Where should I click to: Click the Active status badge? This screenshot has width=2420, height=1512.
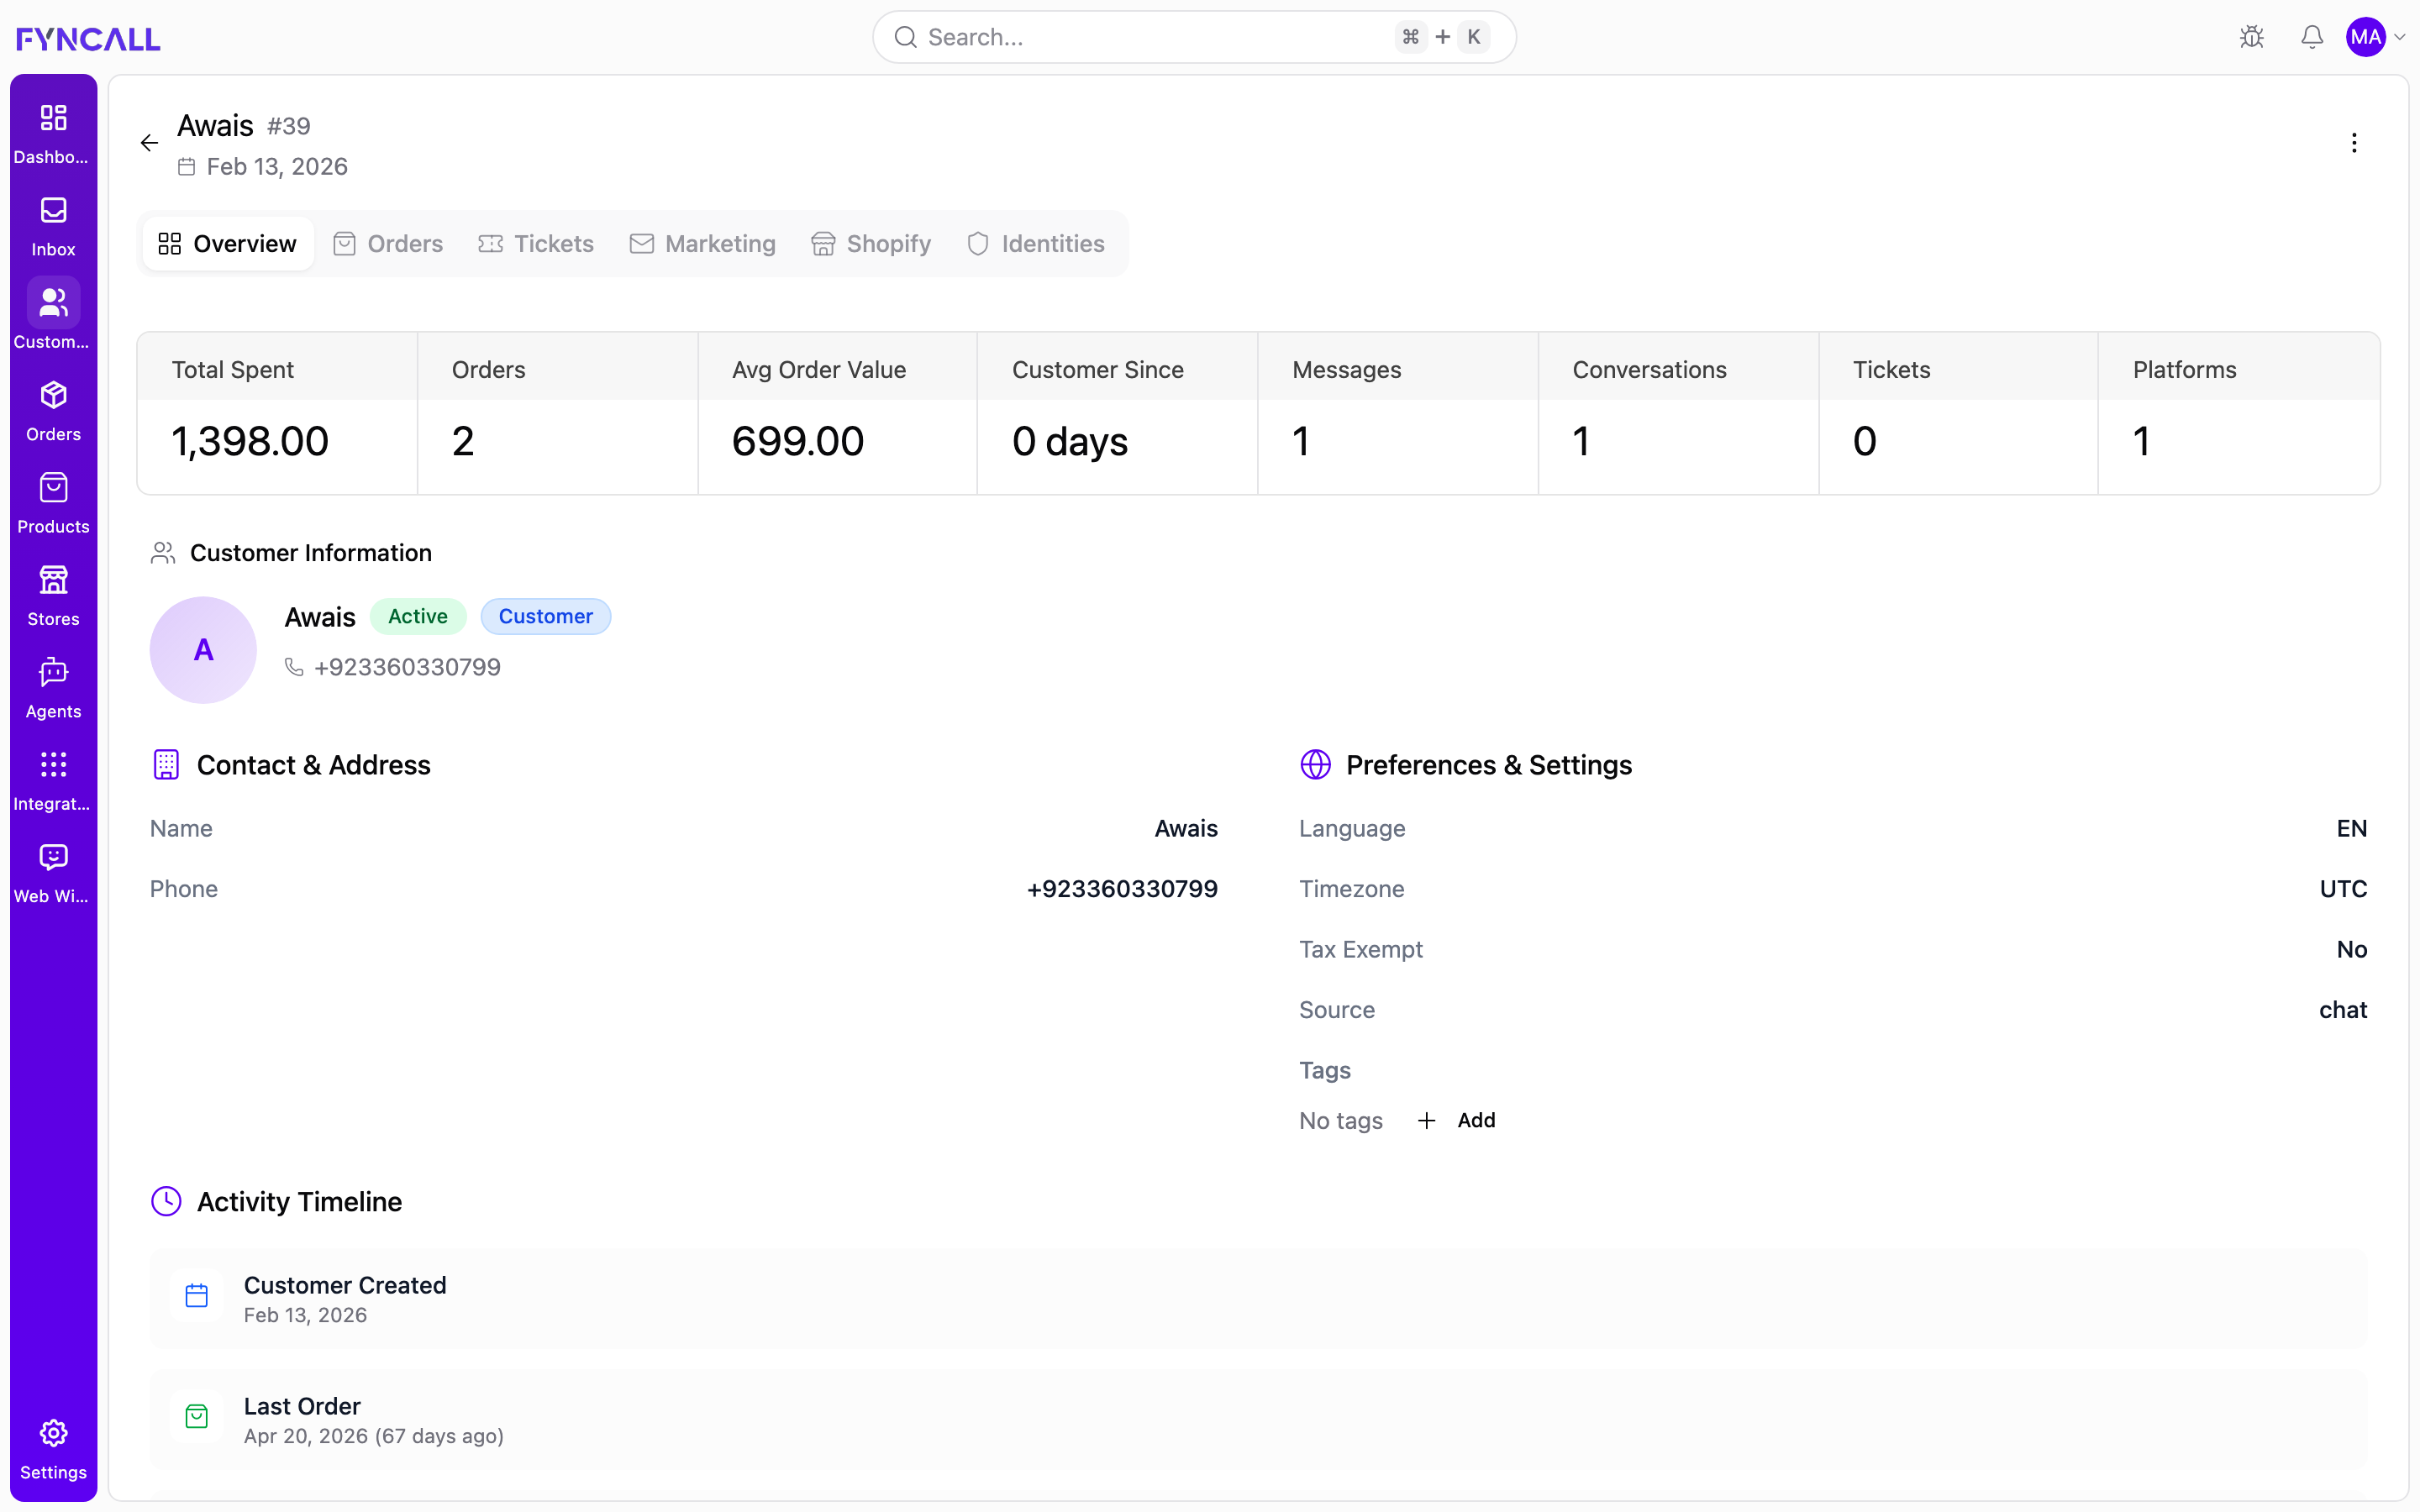tap(418, 616)
